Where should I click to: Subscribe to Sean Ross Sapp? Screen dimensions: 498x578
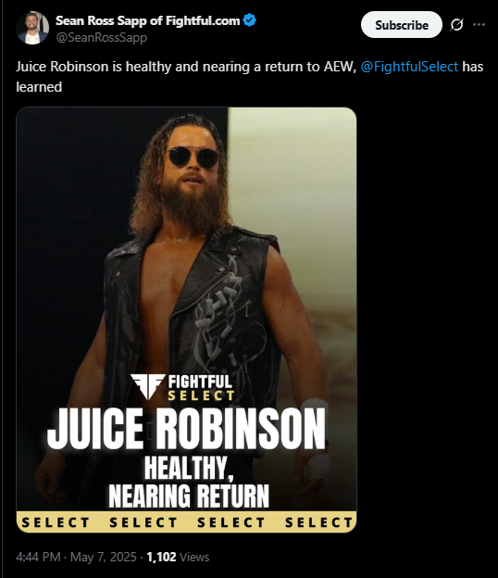[x=402, y=25]
